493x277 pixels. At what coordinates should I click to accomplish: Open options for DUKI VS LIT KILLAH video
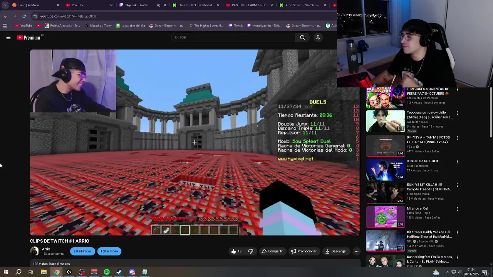[x=457, y=185]
